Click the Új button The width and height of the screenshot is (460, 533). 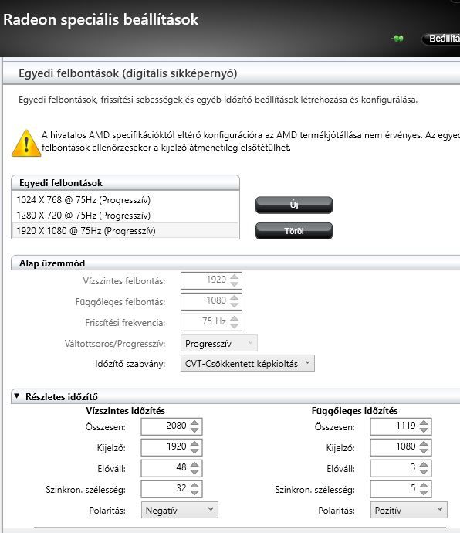pyautogui.click(x=294, y=205)
